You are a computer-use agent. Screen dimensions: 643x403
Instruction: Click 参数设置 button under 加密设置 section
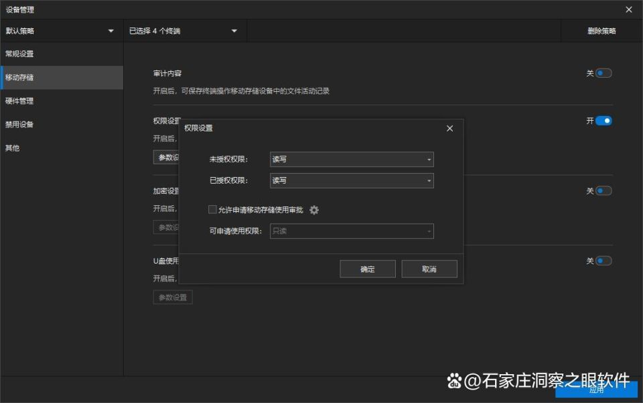pyautogui.click(x=166, y=227)
